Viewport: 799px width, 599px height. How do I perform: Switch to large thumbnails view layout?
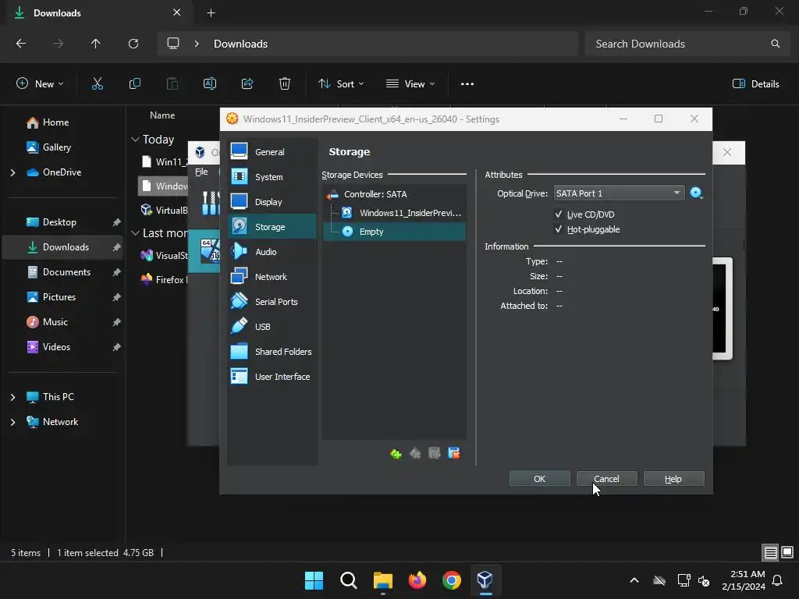(787, 552)
